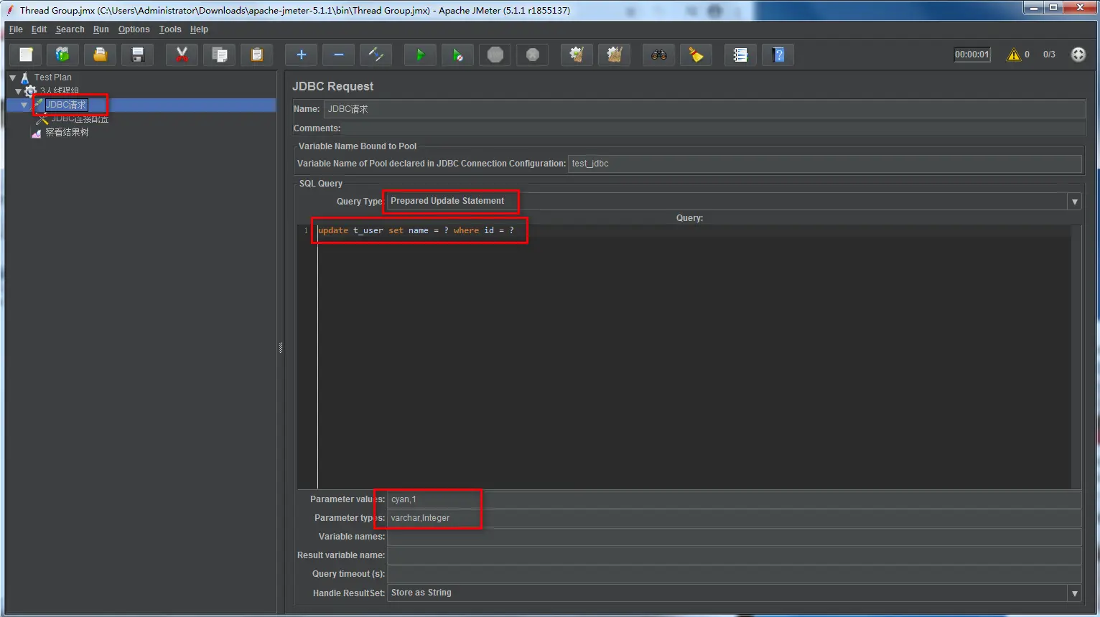Image resolution: width=1100 pixels, height=617 pixels.
Task: Collapse the thread group node arrow
Action: pyautogui.click(x=18, y=91)
